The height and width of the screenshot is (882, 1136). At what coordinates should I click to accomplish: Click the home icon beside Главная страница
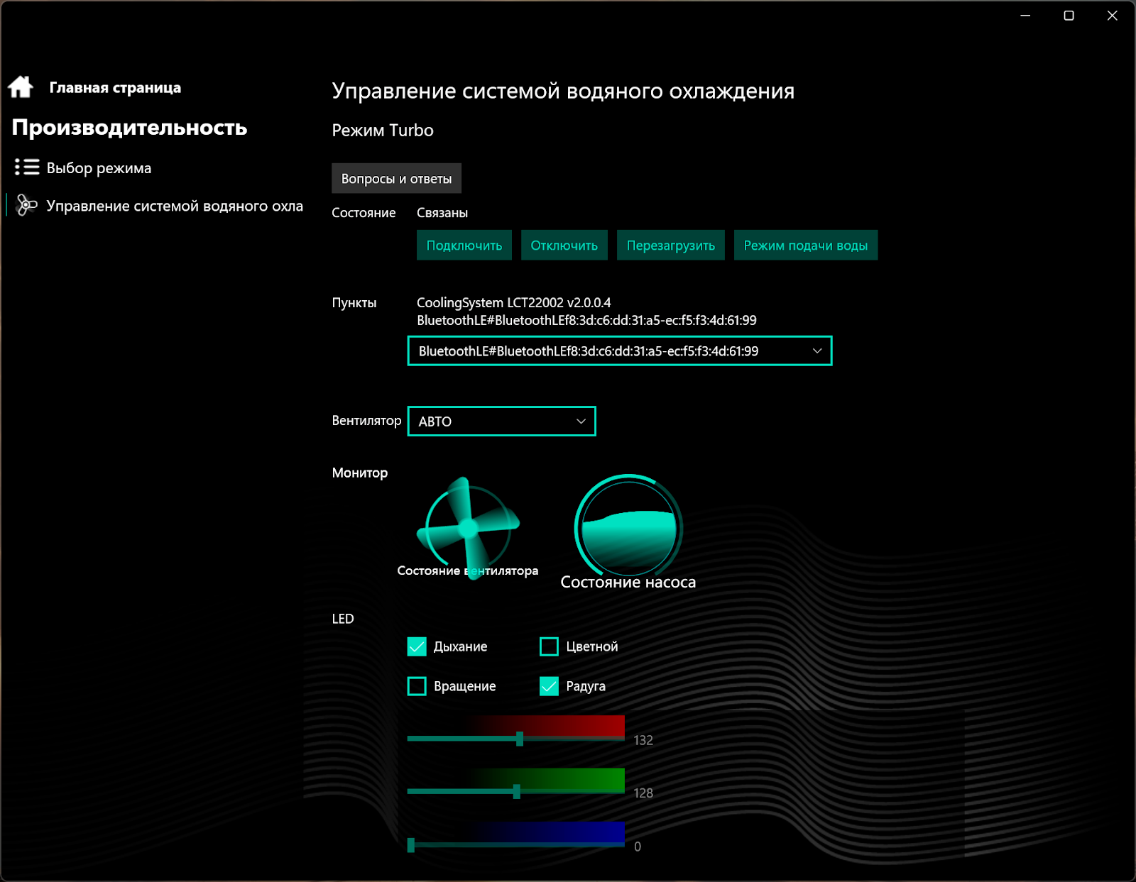click(21, 87)
